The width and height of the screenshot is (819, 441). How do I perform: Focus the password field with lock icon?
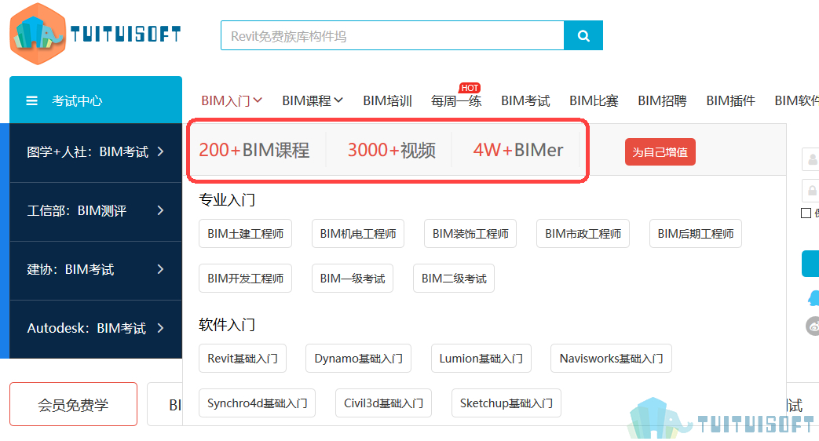[x=810, y=191]
